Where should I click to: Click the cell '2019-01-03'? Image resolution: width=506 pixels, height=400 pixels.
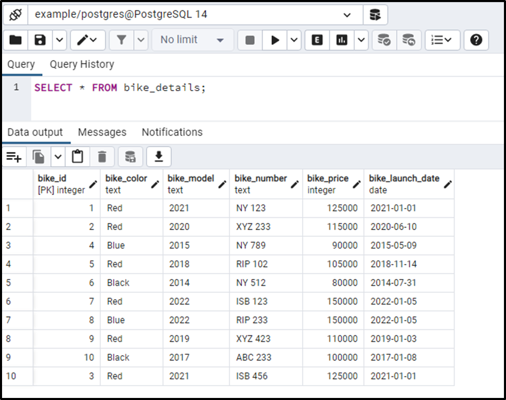tap(409, 339)
